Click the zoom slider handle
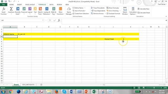 click(154, 88)
